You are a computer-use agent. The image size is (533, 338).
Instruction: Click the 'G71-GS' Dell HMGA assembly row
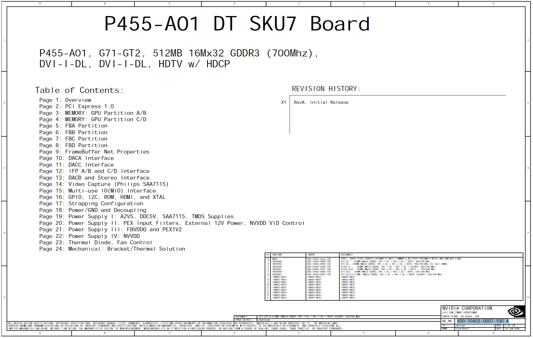pos(394,264)
